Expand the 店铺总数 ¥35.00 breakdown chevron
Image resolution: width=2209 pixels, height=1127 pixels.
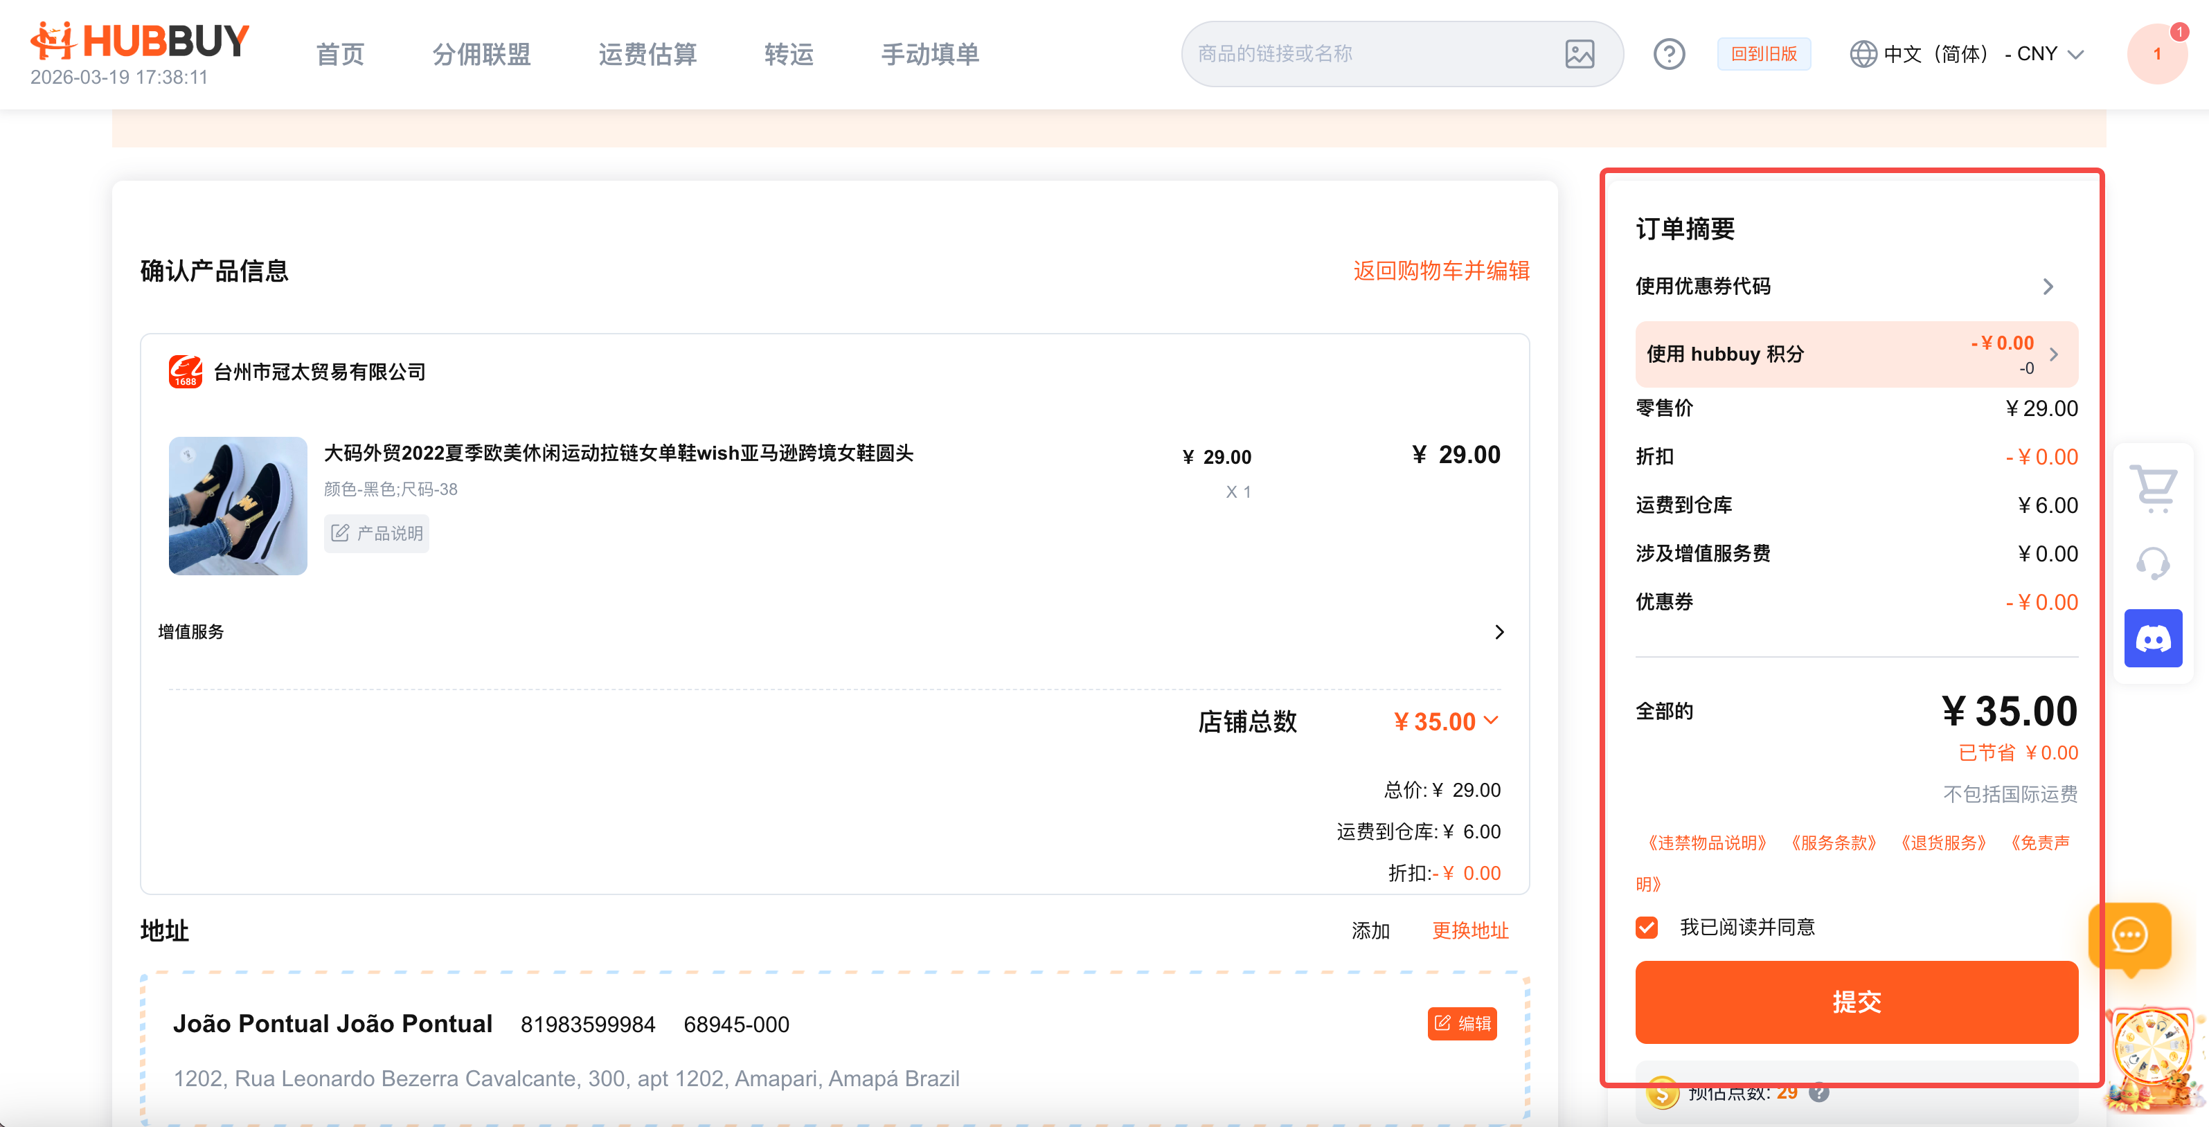point(1491,721)
